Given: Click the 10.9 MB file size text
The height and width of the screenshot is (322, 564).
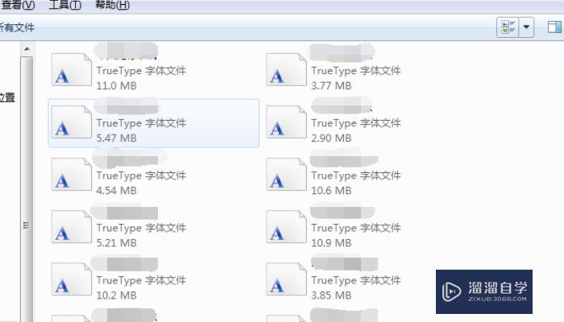Looking at the screenshot, I should point(331,243).
